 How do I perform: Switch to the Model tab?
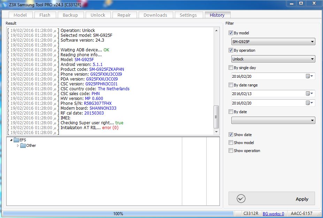coord(20,15)
